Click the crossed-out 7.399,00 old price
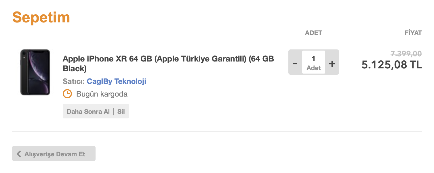Screen dimensions: 434x173 tap(406, 54)
